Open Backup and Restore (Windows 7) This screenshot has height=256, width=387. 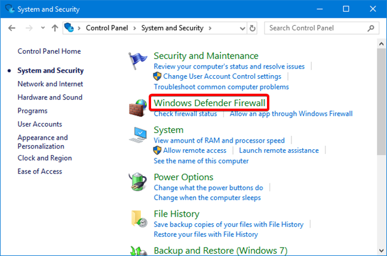point(220,251)
